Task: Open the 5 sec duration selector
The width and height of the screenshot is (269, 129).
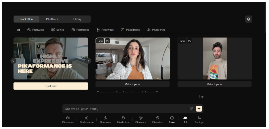Action: (x=172, y=119)
